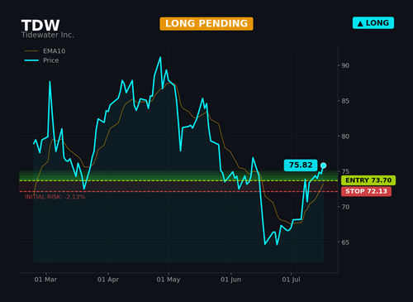The height and width of the screenshot is (302, 413).
Task: Click the 90 price axis label
Action: click(345, 65)
